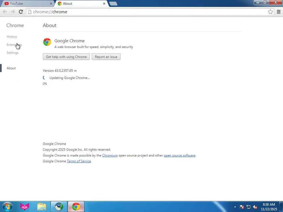Open the pink cat app on taskbar

coord(25,206)
